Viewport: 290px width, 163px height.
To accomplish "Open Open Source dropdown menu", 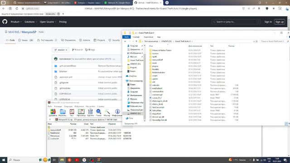I will coord(48,22).
